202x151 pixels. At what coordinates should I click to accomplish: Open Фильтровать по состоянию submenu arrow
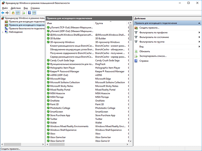199,37
